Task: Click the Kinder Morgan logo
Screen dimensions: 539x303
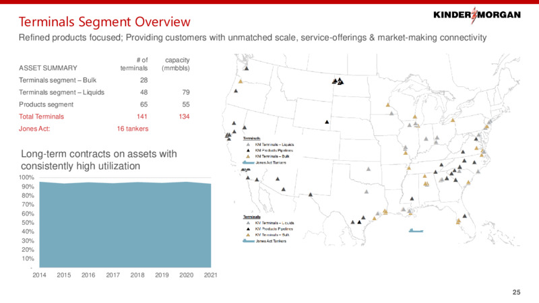Action: coord(477,15)
